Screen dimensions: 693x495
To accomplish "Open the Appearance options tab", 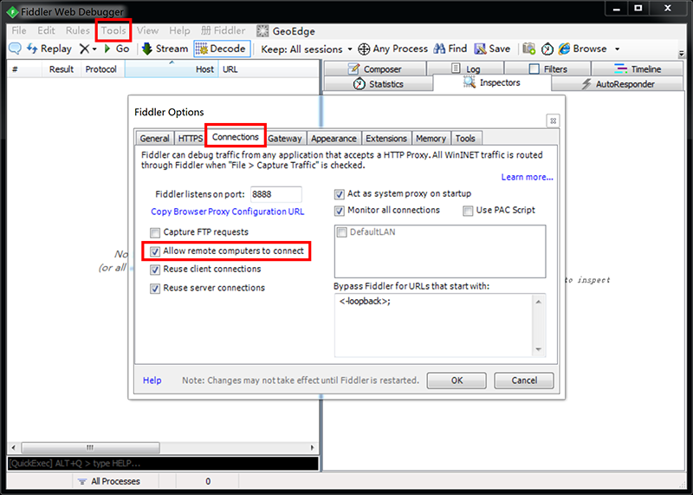I will click(334, 139).
